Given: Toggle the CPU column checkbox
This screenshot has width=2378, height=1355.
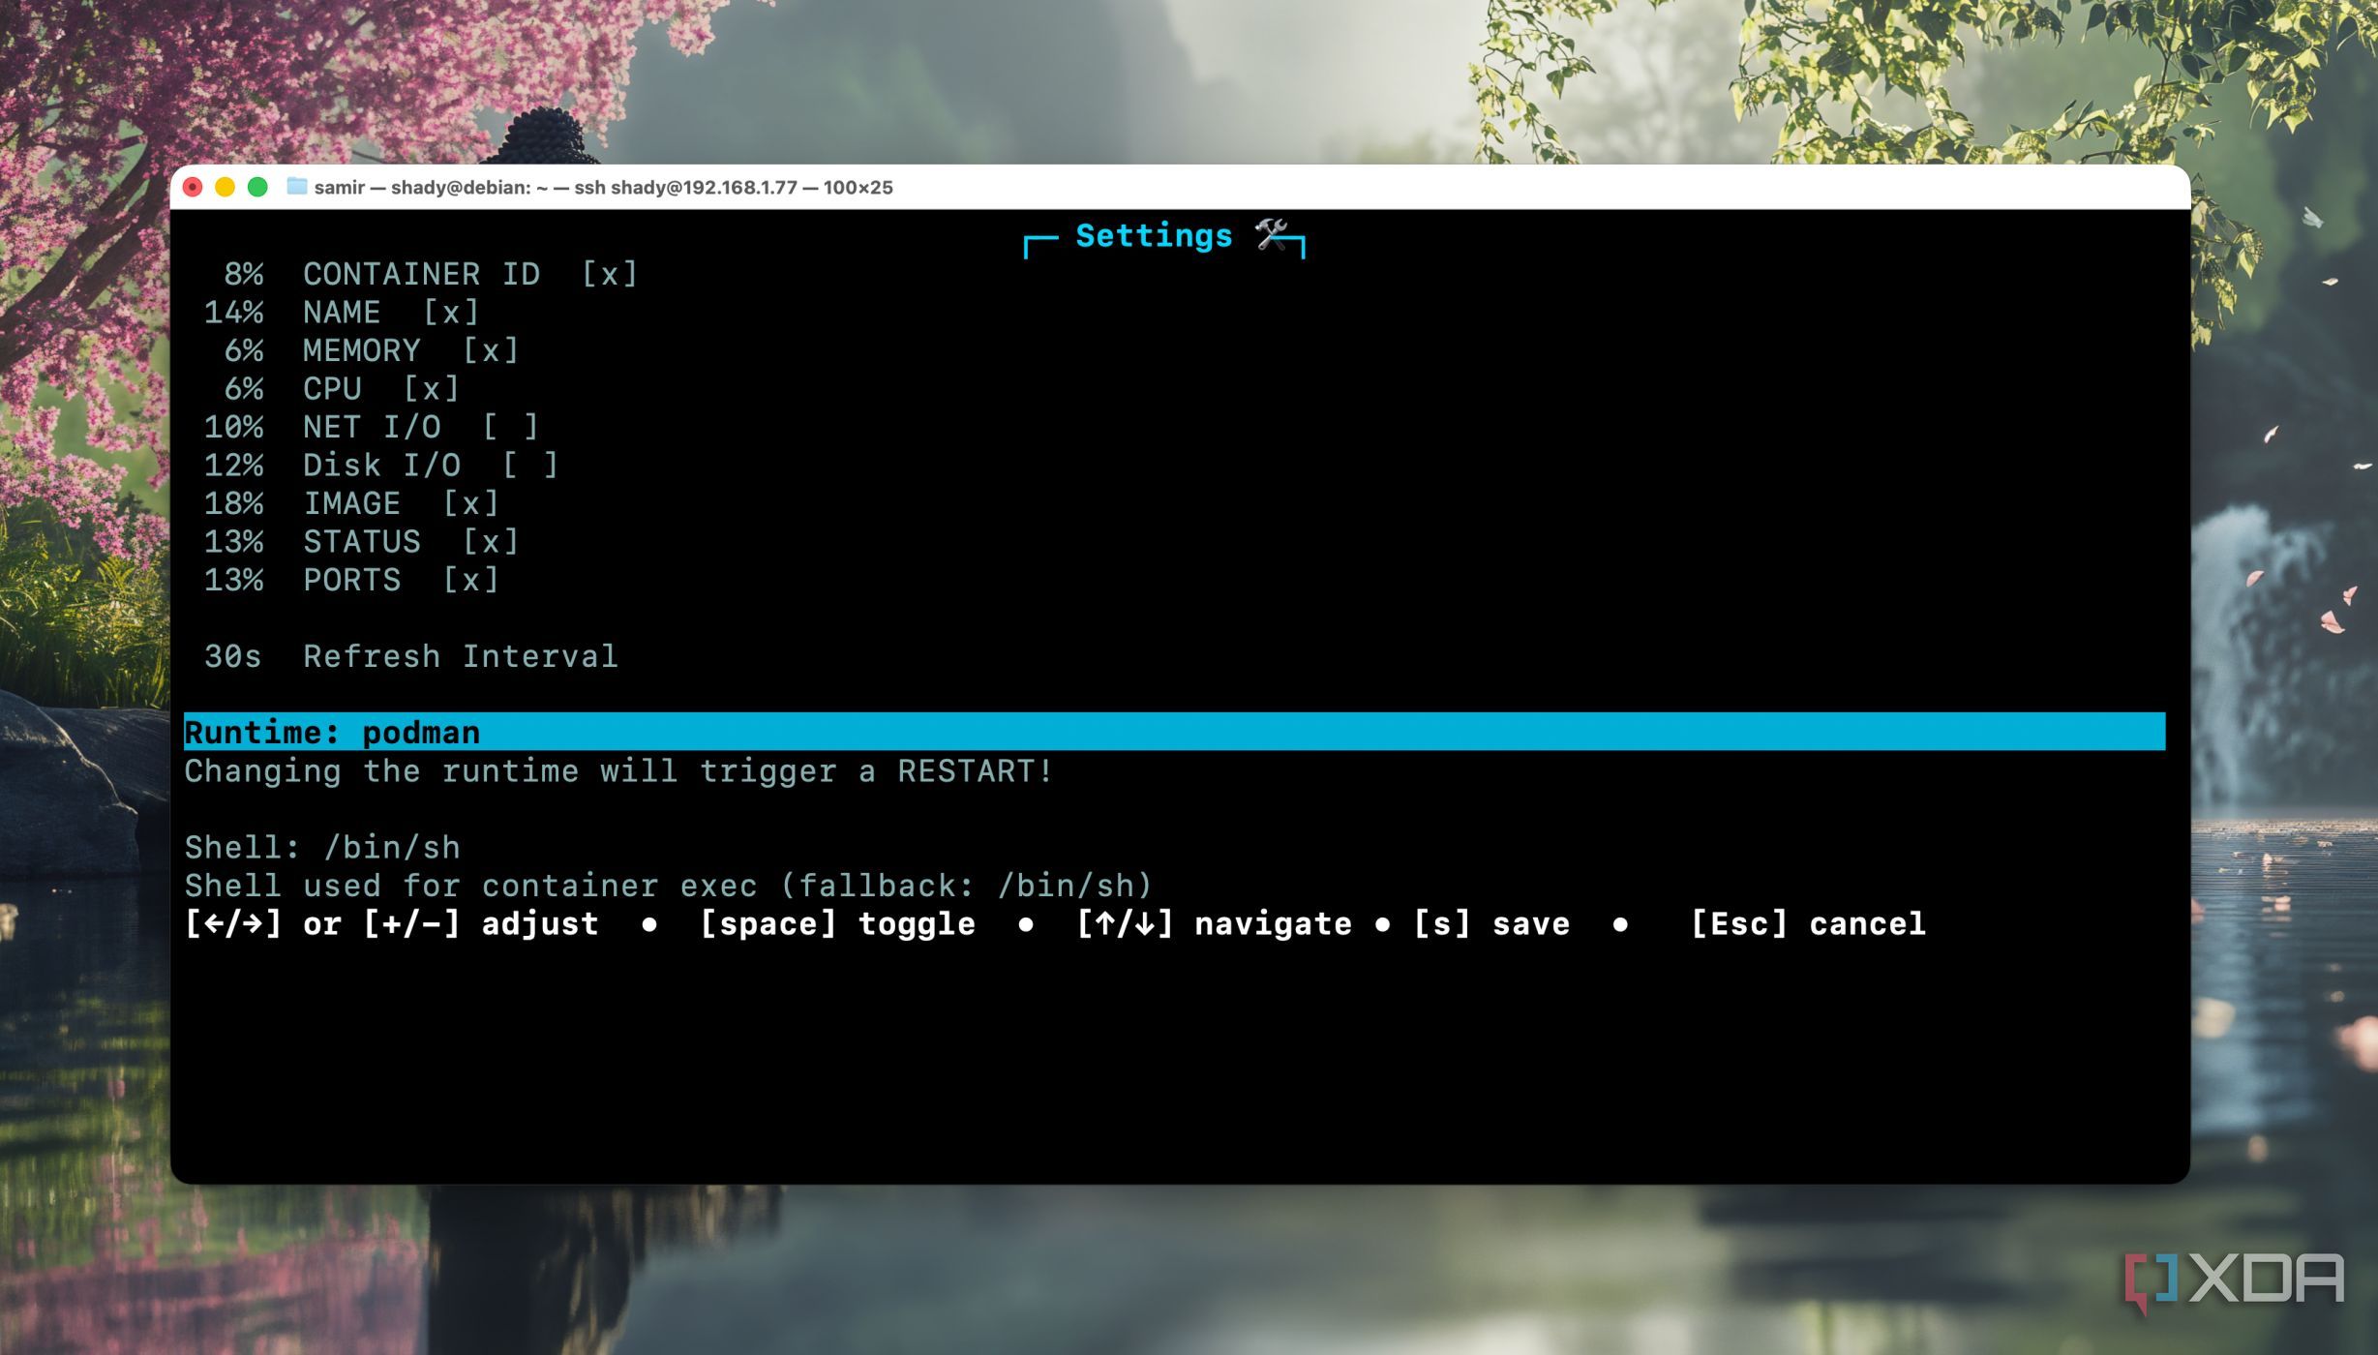Looking at the screenshot, I should coord(431,389).
